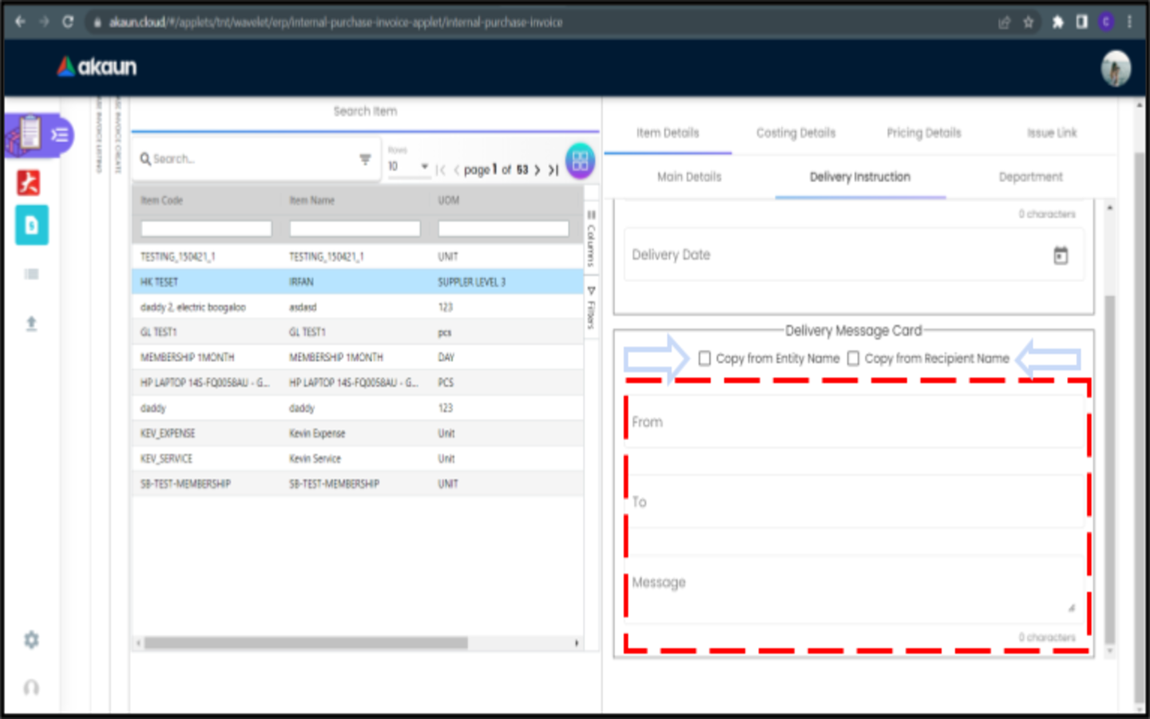Screen dimensions: 1150x719
Task: Switch to the Issue Link tab
Action: pos(1052,133)
